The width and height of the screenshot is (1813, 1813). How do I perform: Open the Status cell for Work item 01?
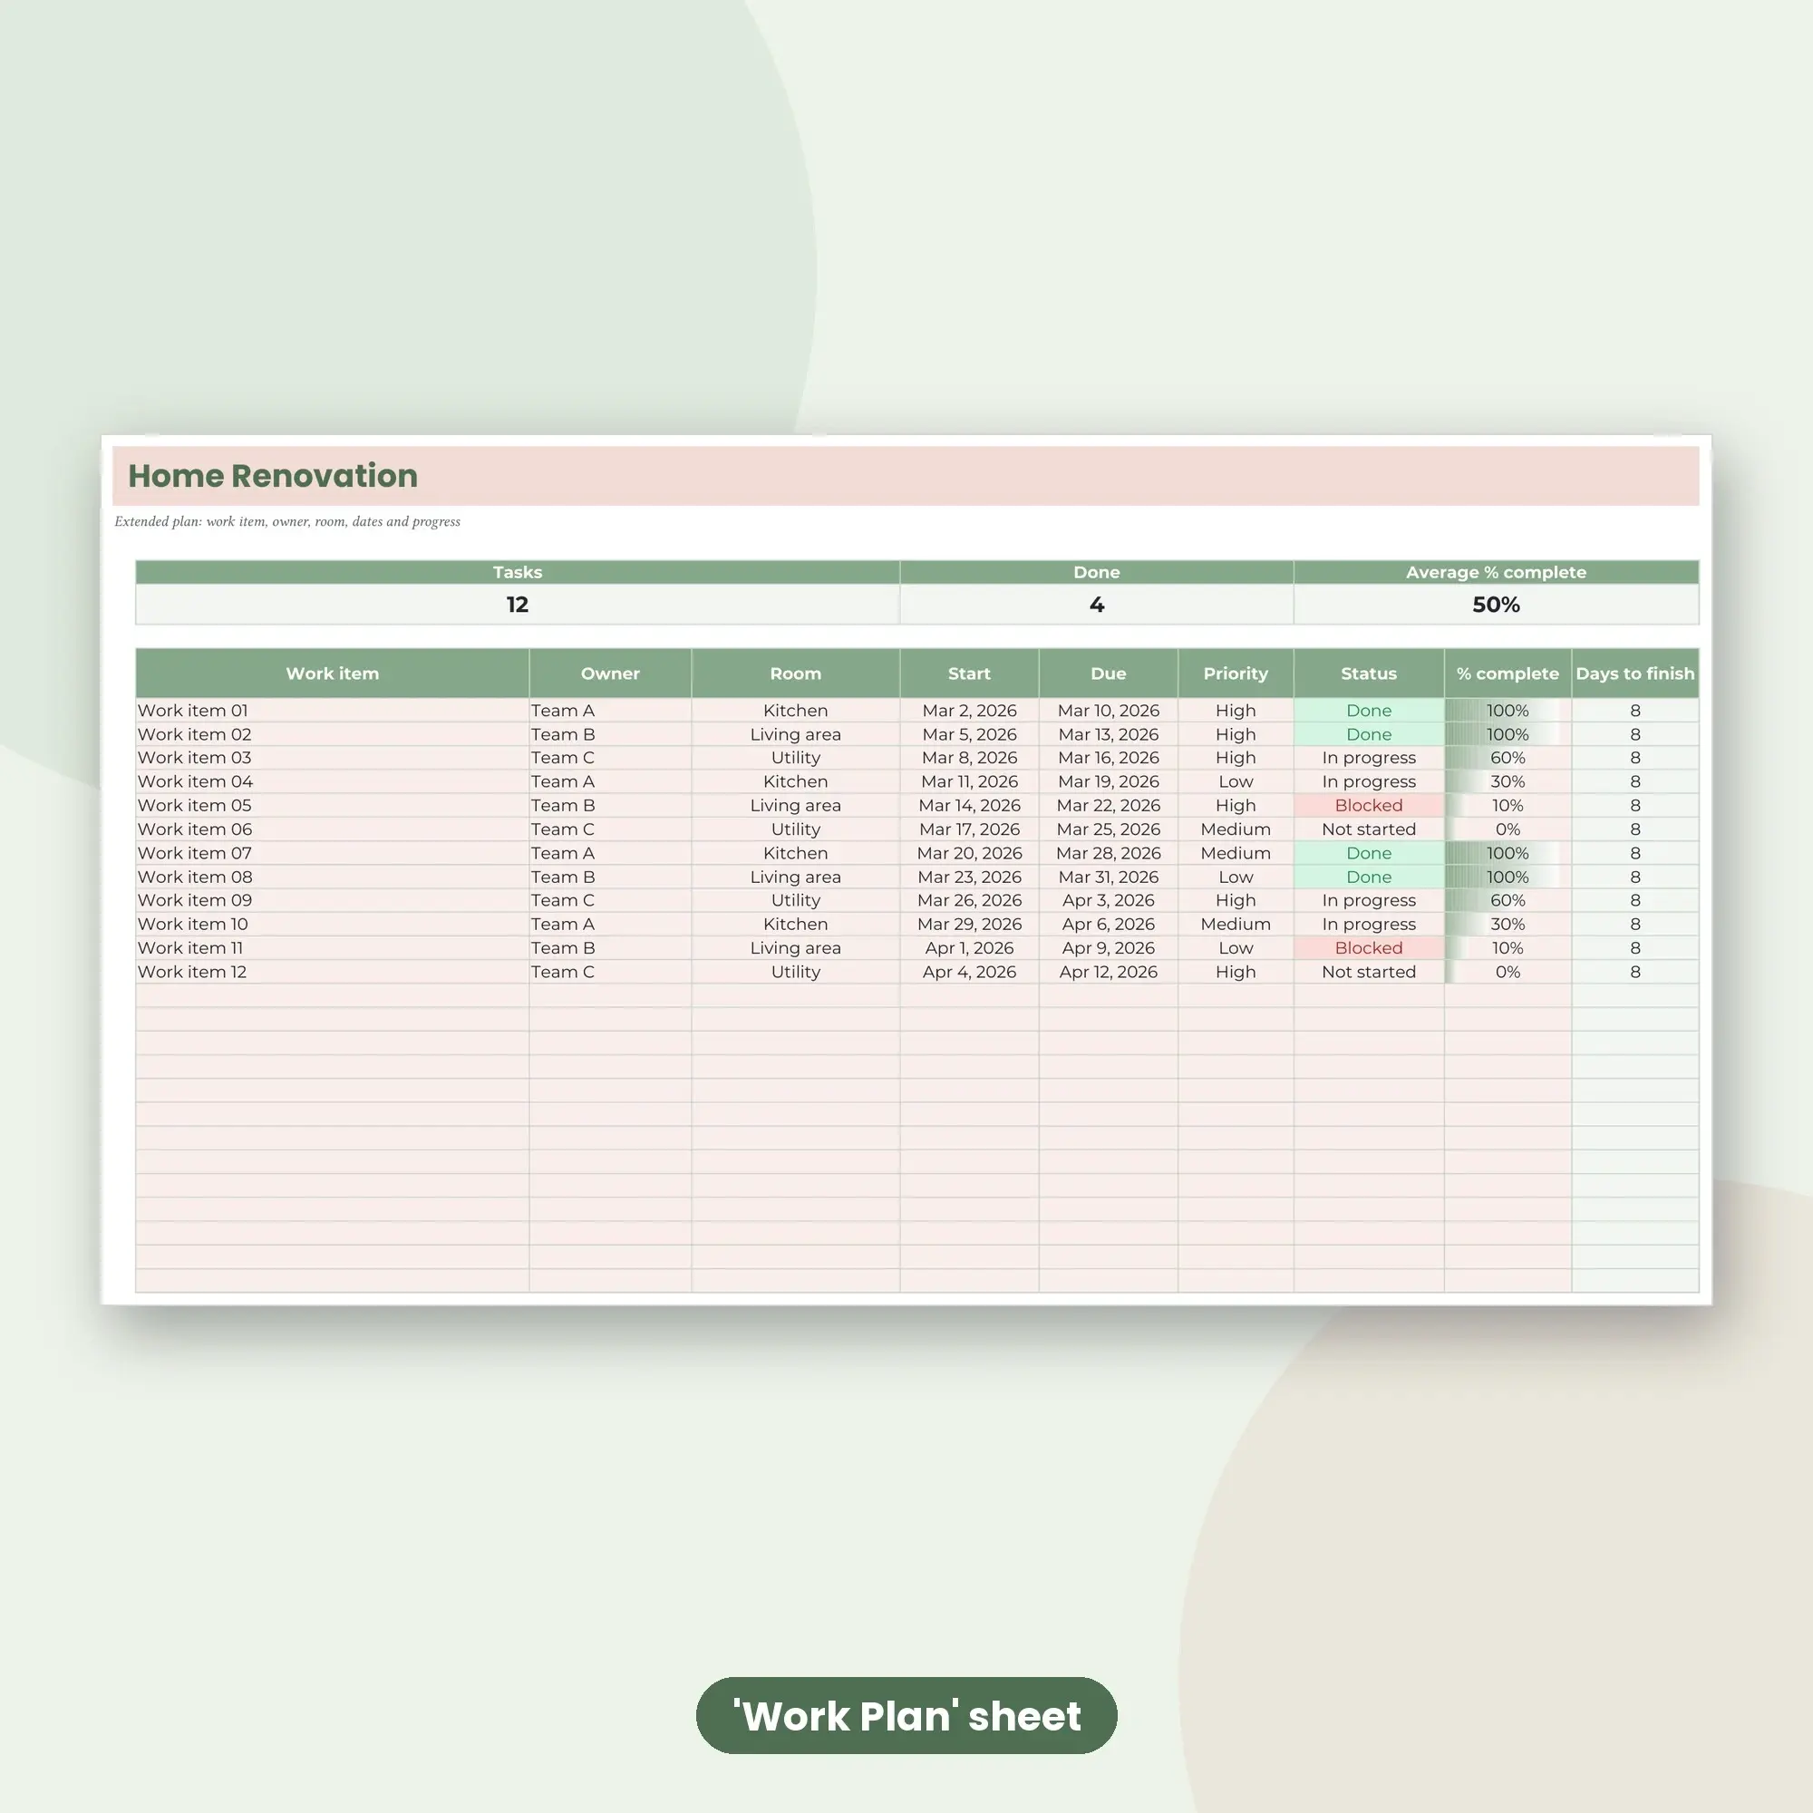click(1369, 711)
